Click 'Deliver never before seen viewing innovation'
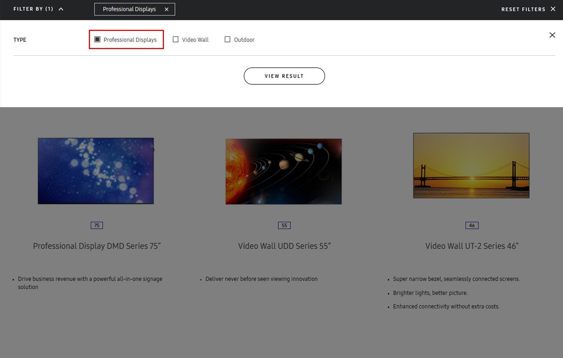Image resolution: width=563 pixels, height=358 pixels. [x=262, y=279]
